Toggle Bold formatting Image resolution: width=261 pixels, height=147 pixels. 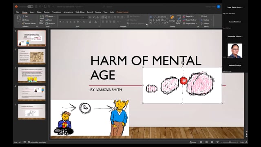(60, 22)
